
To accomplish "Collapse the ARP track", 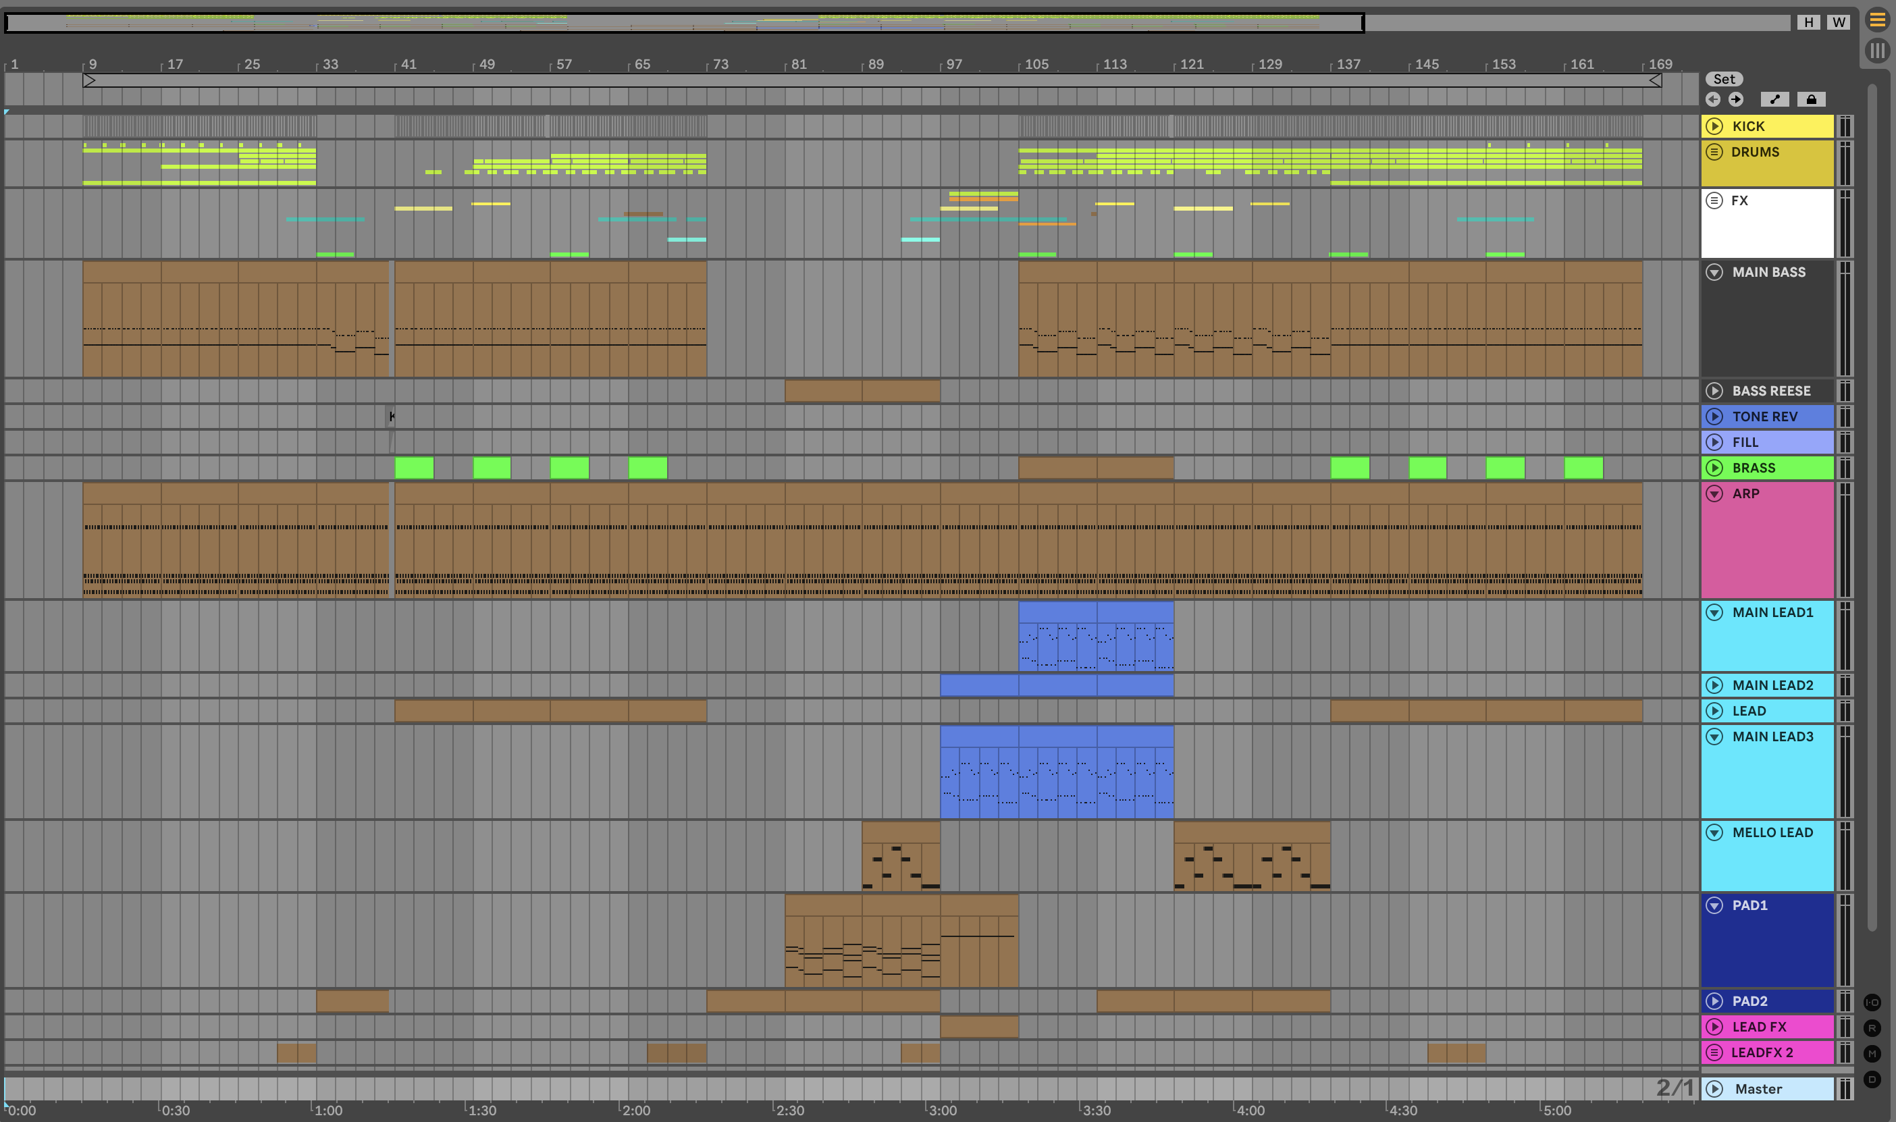I will pyautogui.click(x=1714, y=493).
